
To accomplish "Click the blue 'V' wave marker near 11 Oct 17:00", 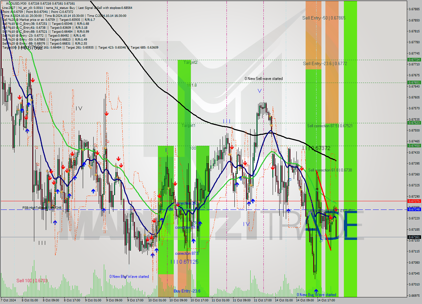I will click(259, 91).
